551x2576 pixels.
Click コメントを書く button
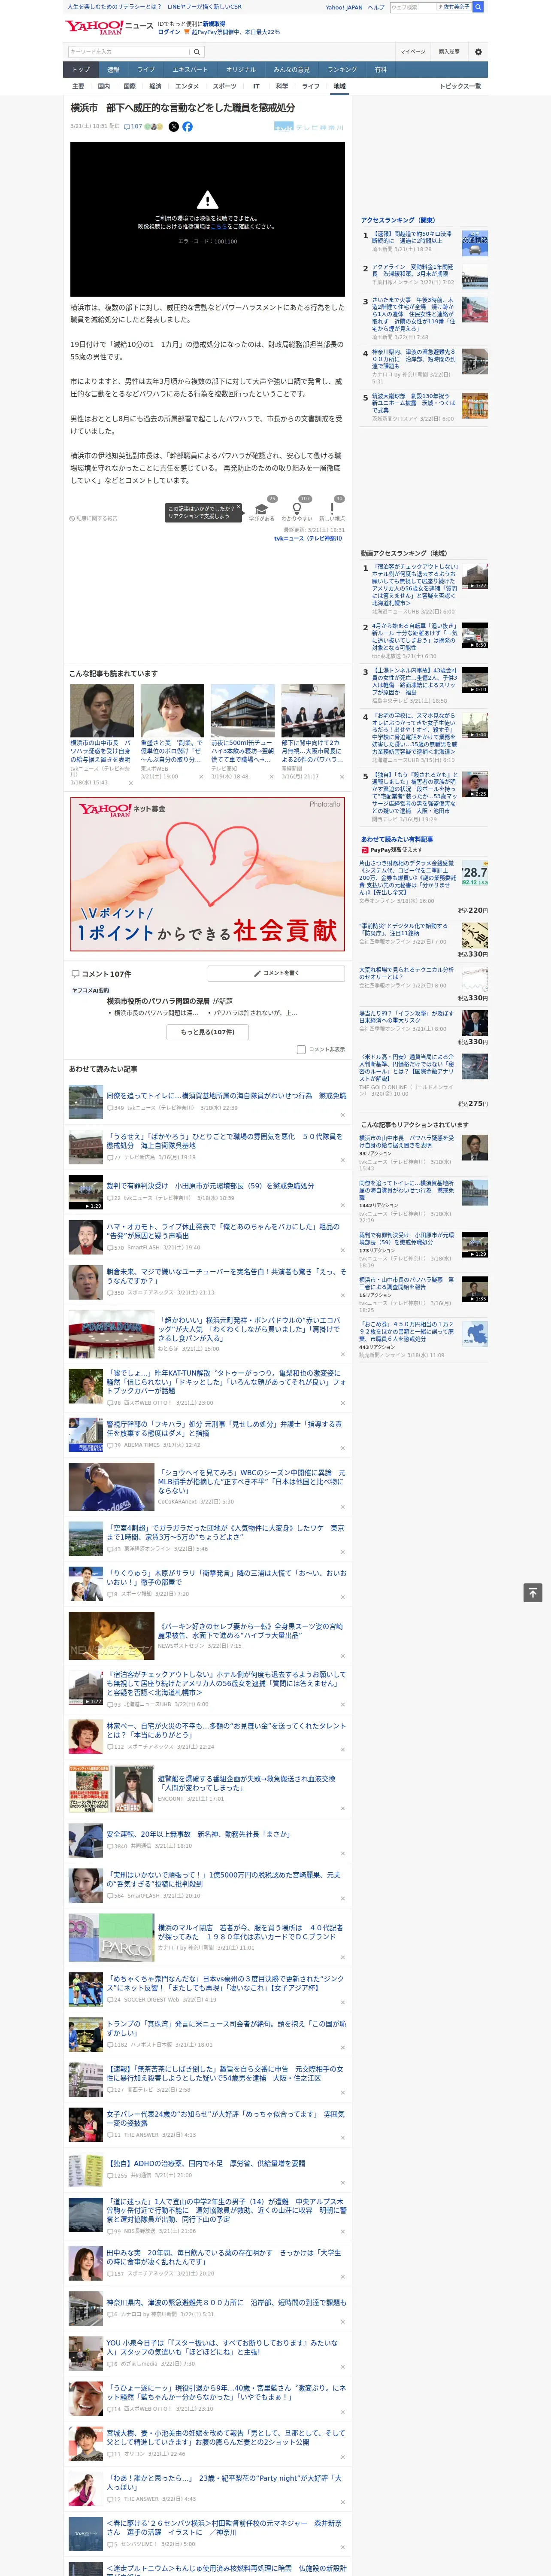click(276, 973)
